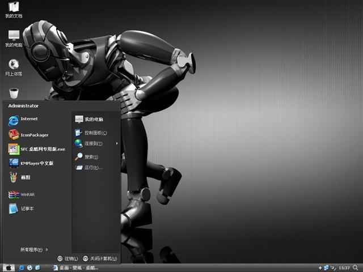The image size is (363, 272).
Task: Select the recycle bin desktop icon
Action: (14, 93)
